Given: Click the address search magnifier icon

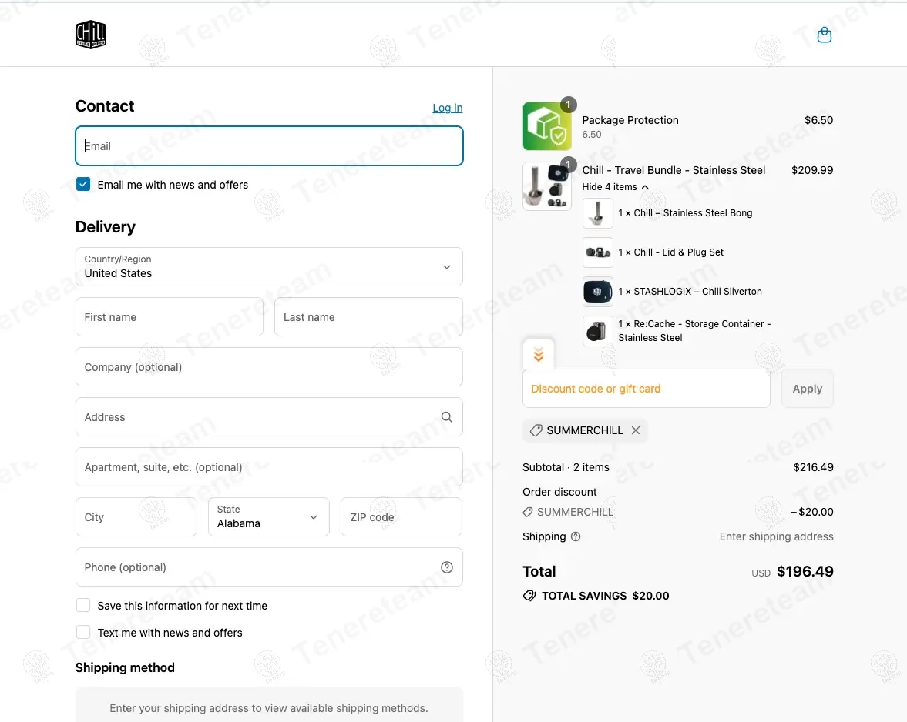Looking at the screenshot, I should click(x=446, y=417).
